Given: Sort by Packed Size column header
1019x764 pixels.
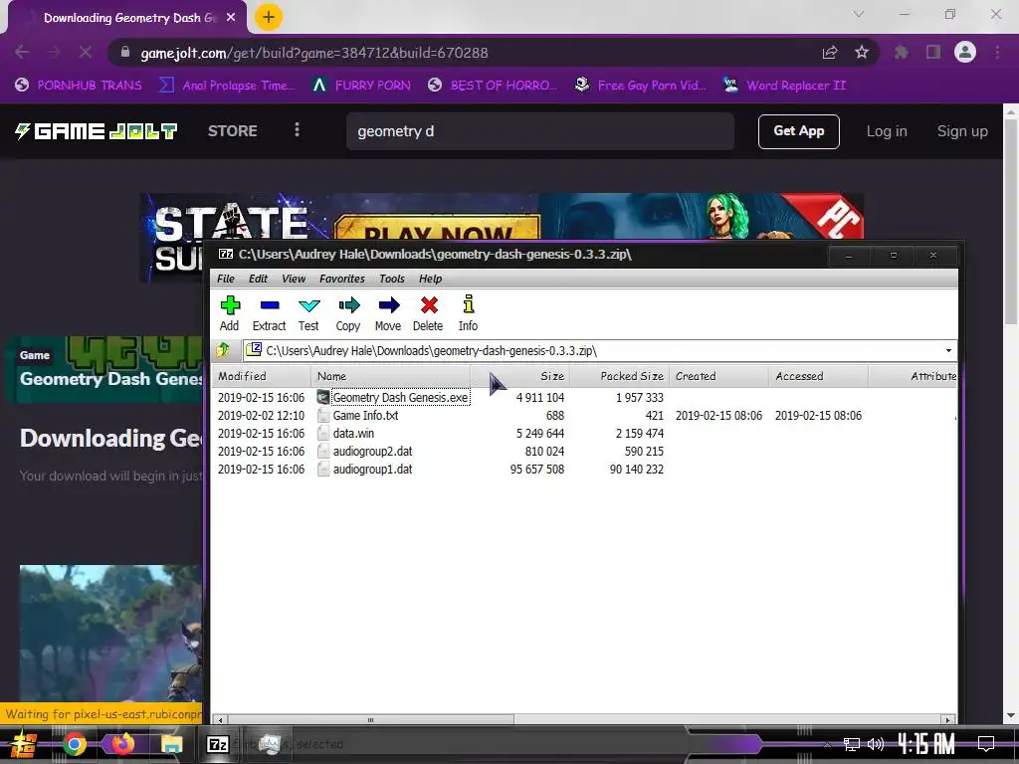Looking at the screenshot, I should pos(620,376).
